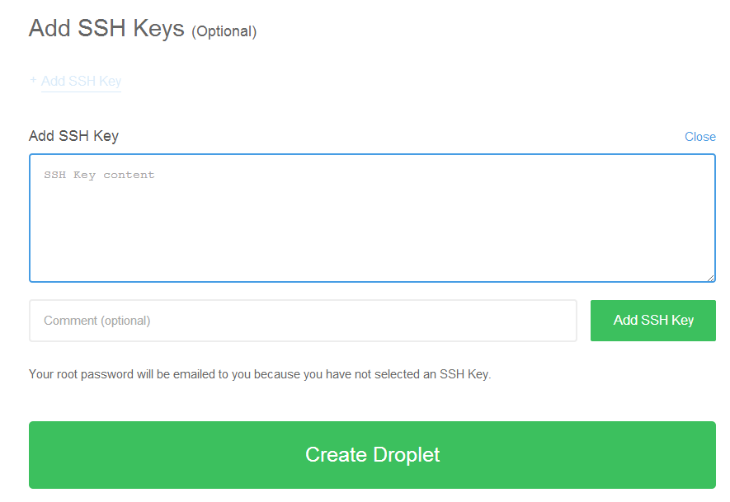730x502 pixels.
Task: Click the Comment (optional) placeholder text
Action: (97, 321)
